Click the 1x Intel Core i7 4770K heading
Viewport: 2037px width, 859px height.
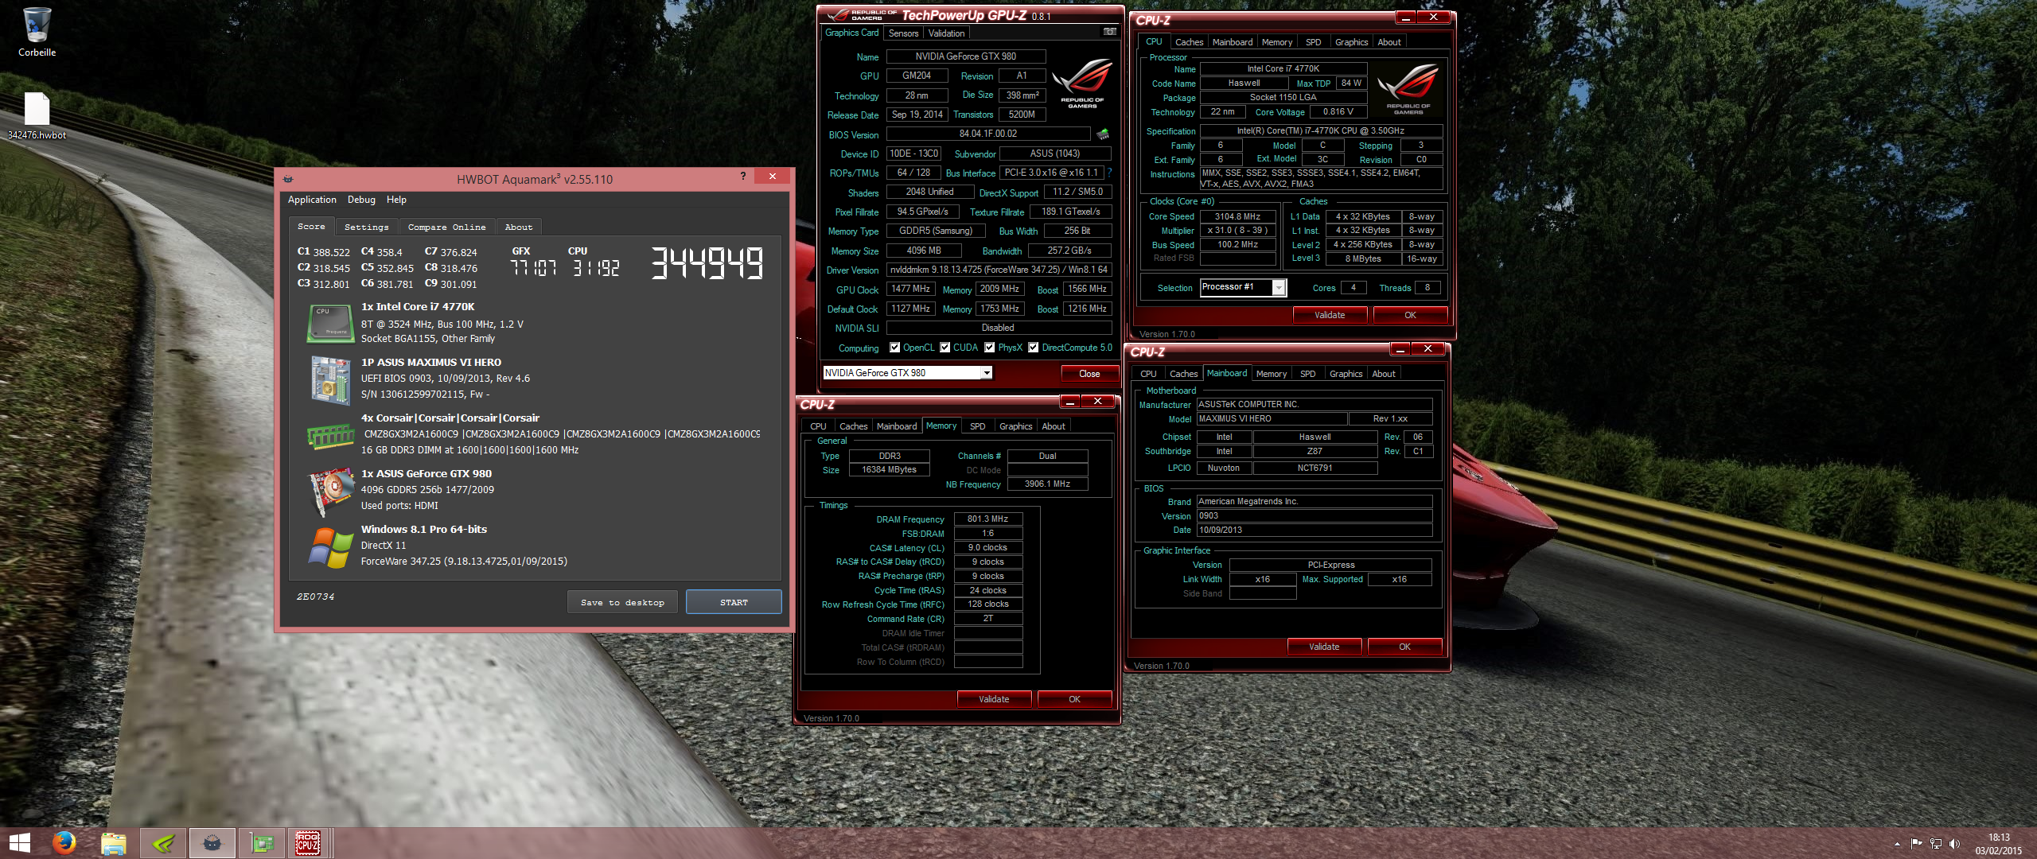[418, 306]
